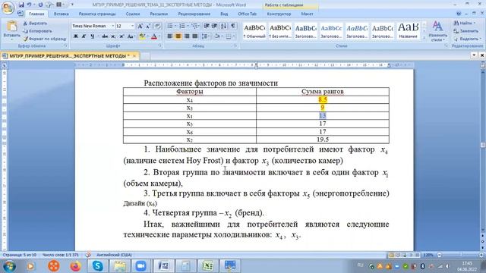Switch to the Ссылки tab
This screenshot has height=273, width=486.
(x=133, y=14)
